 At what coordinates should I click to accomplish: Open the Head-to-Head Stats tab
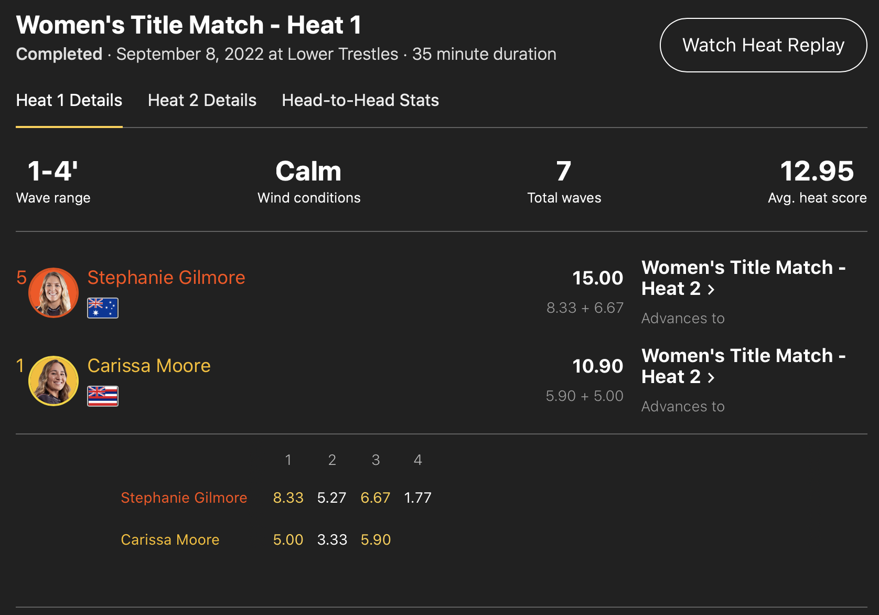pos(360,100)
